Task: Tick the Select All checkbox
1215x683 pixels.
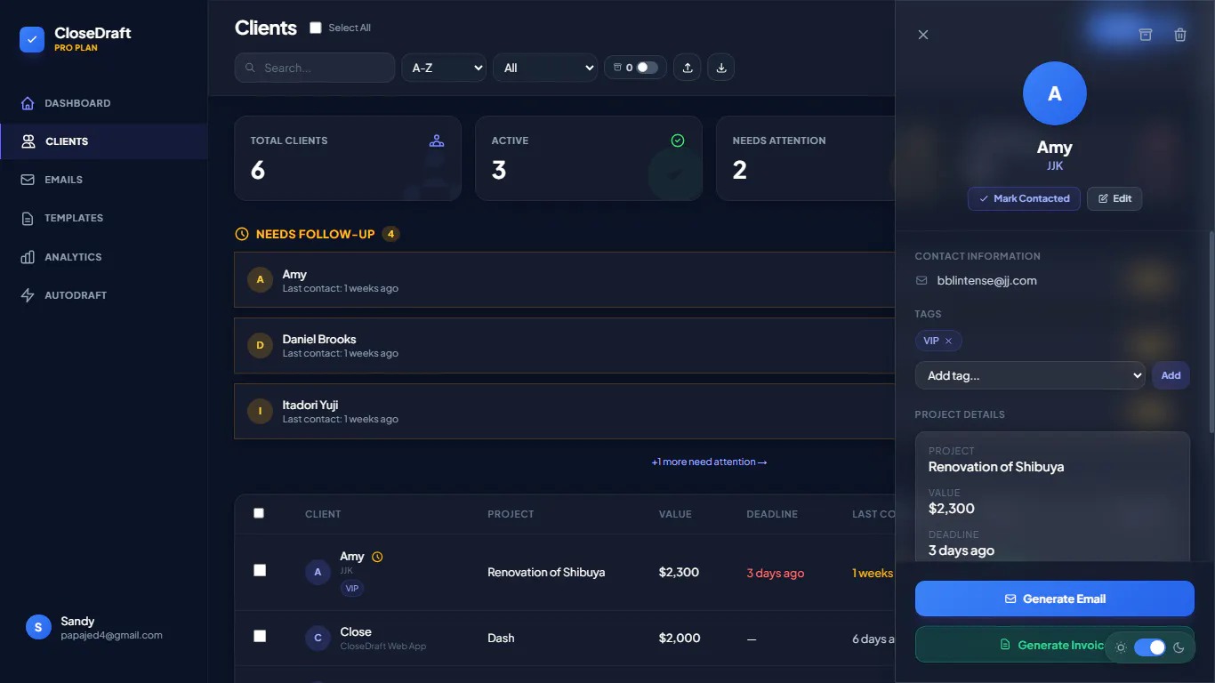Action: point(315,28)
